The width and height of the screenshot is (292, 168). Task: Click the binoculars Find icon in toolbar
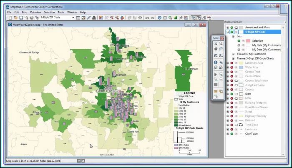(94, 18)
